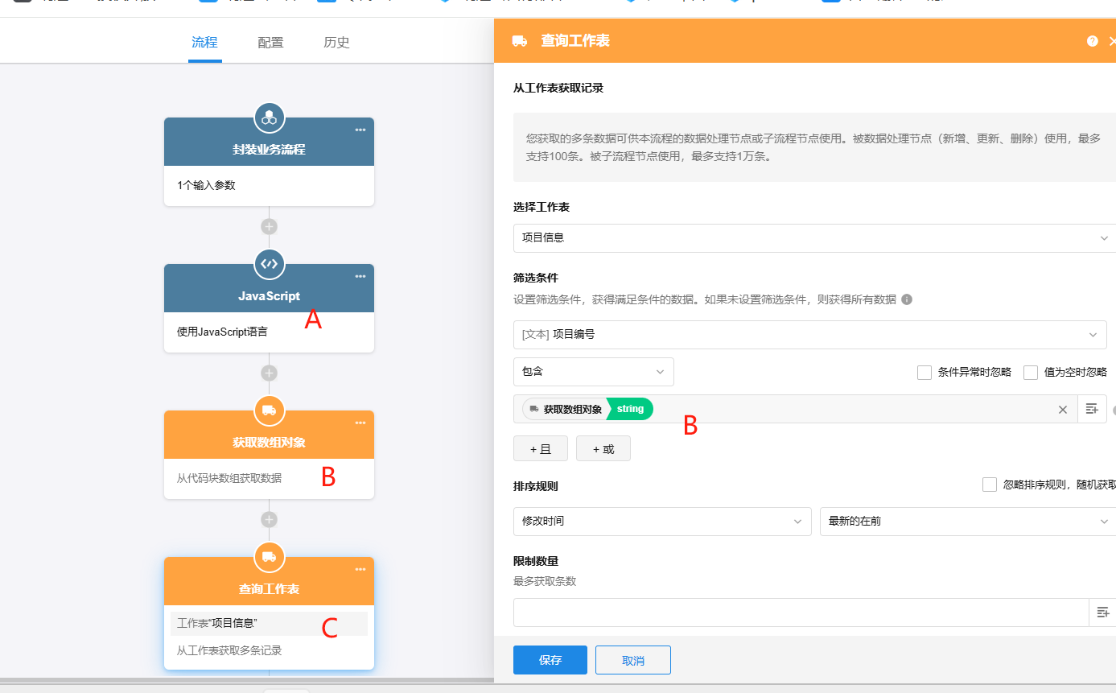Screen dimensions: 1116x693
Task: Toggle 忽略排序规则 random fetch checkbox
Action: tap(990, 485)
